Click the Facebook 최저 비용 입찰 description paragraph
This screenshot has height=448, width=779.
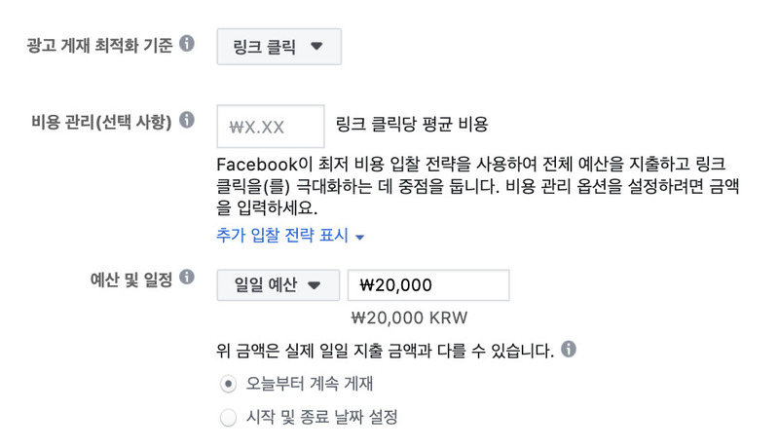click(478, 186)
